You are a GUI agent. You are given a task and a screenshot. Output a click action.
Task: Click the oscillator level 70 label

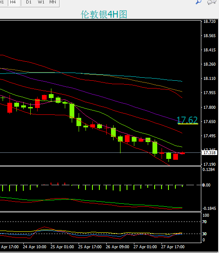(204, 222)
